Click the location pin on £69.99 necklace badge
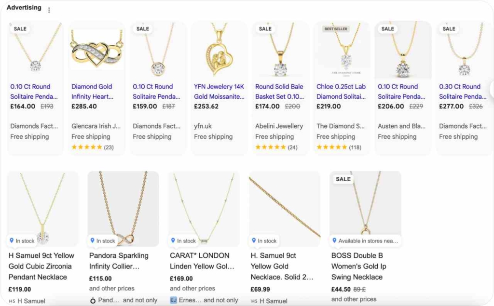The height and width of the screenshot is (306, 494). tap(254, 240)
